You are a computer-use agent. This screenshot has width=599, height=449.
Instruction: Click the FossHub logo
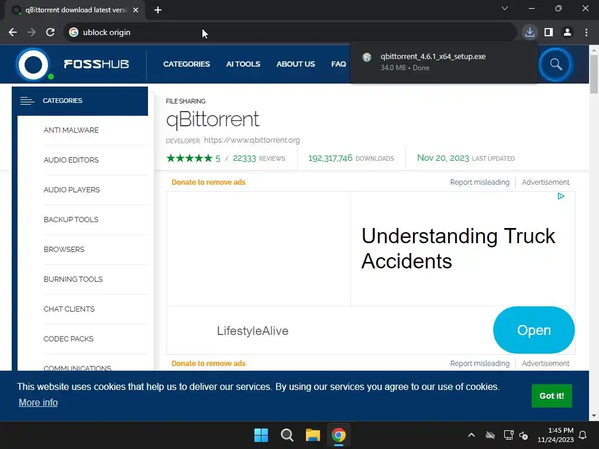coord(73,64)
